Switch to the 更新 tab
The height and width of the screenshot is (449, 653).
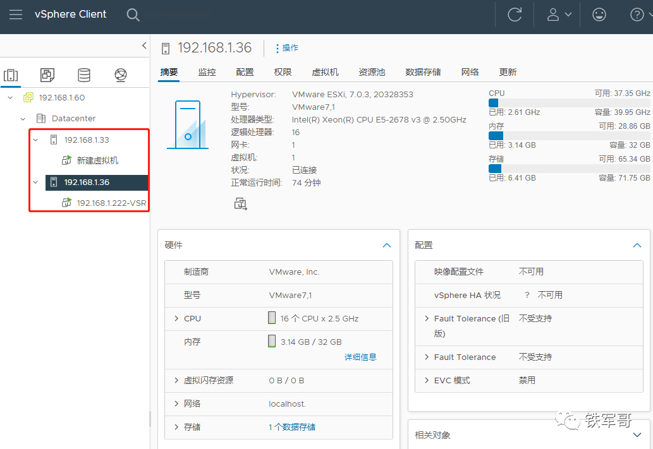tap(508, 73)
